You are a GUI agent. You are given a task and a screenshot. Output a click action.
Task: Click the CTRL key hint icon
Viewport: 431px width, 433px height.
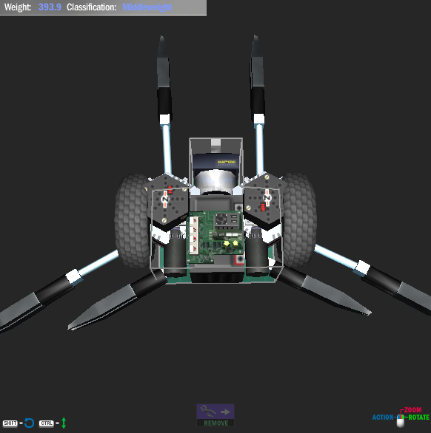pos(47,423)
